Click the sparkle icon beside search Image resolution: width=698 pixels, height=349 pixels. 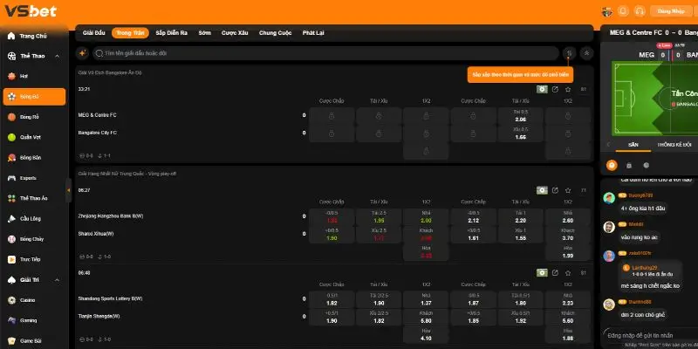click(x=82, y=53)
